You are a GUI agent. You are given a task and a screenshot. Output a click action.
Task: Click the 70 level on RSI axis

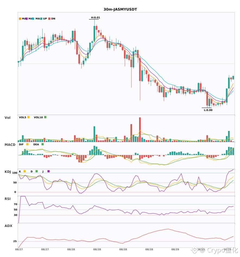coord(15,204)
